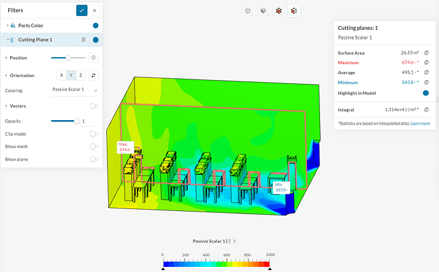
Task: Click the color legend bar
Action: (x=216, y=264)
